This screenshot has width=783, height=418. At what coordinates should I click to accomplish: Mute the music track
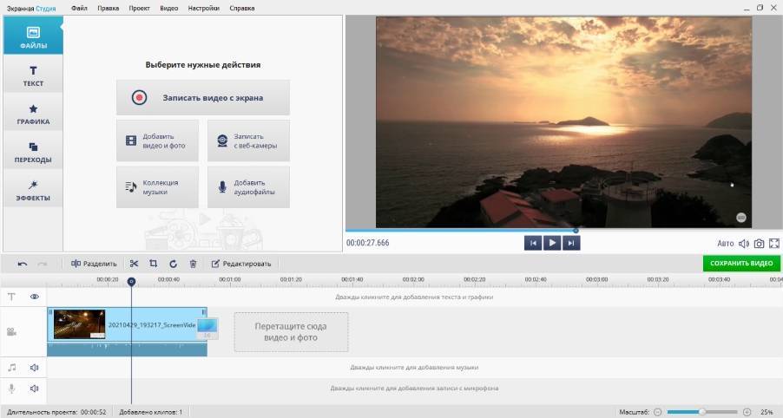coord(35,368)
